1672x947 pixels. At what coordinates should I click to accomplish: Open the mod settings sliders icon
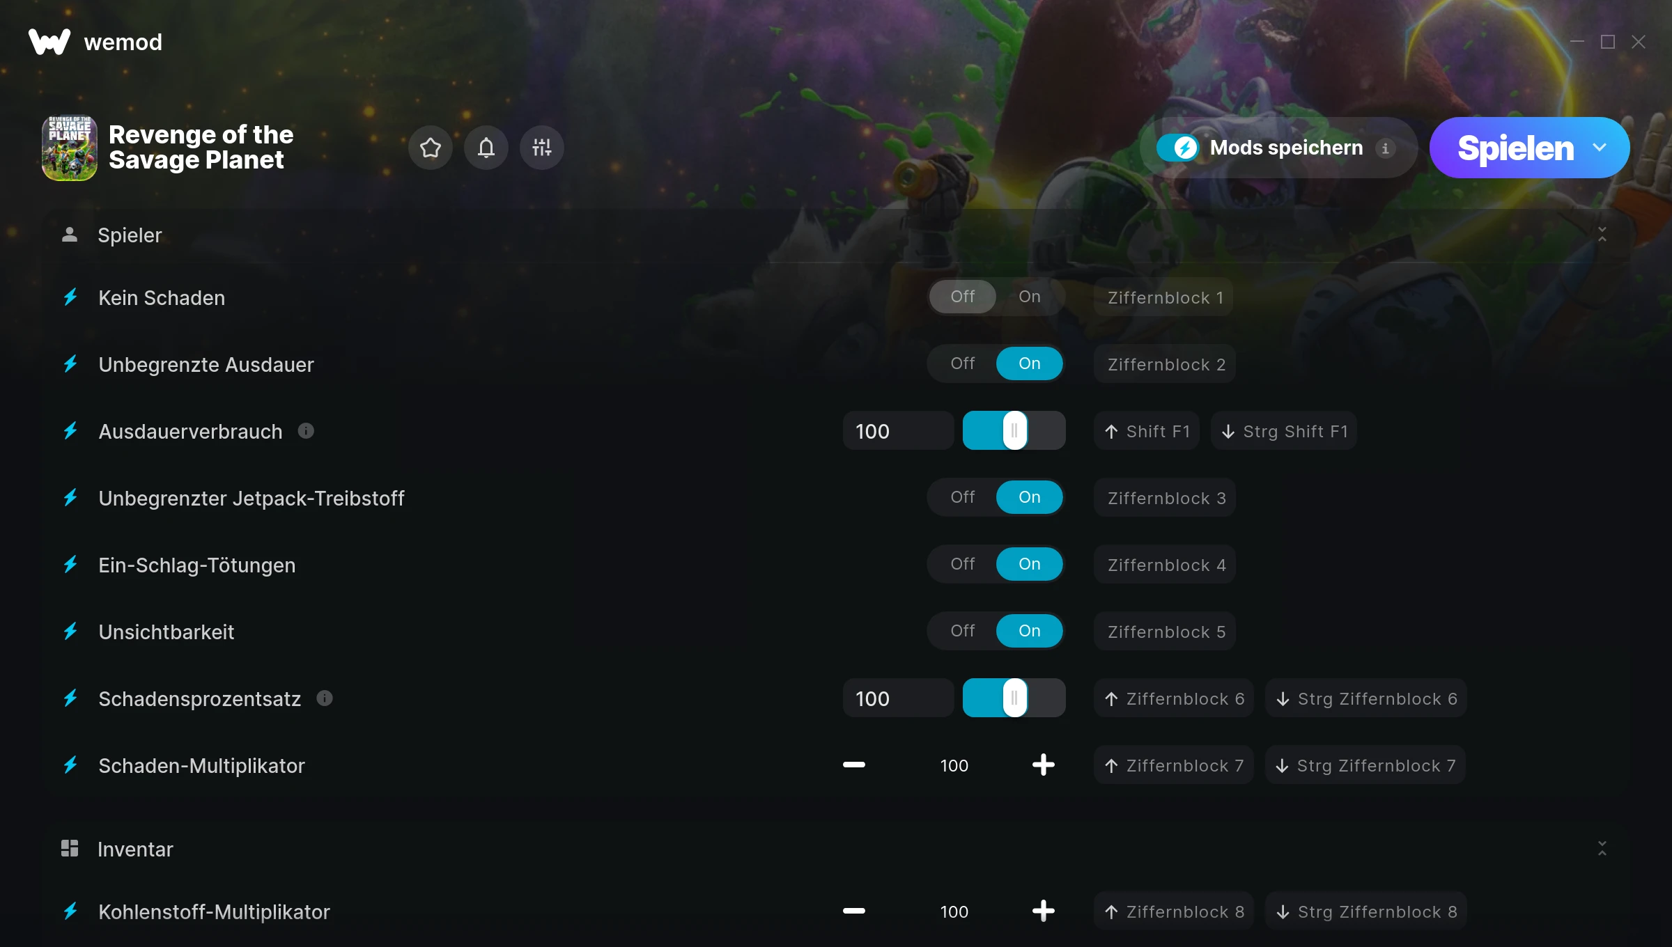[x=542, y=148]
